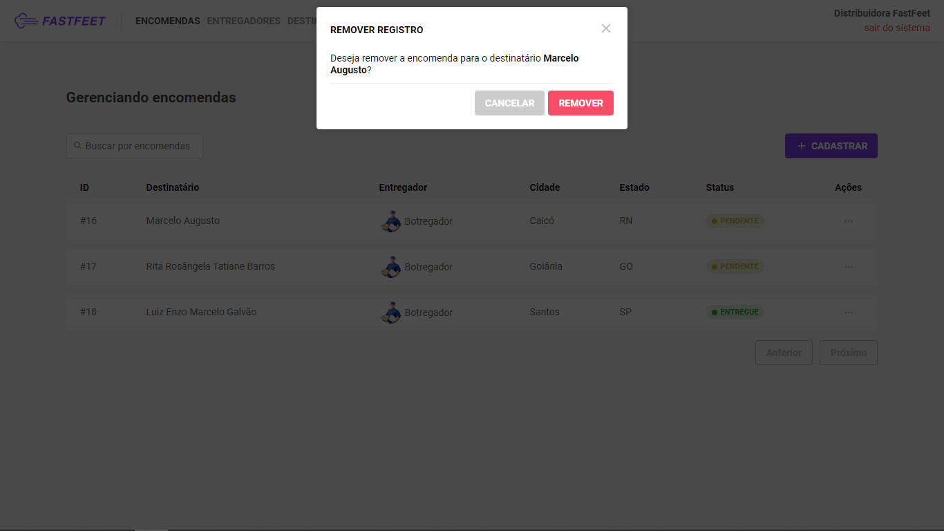Click the ID cell #16
Screen dimensions: 944x531
coord(88,221)
